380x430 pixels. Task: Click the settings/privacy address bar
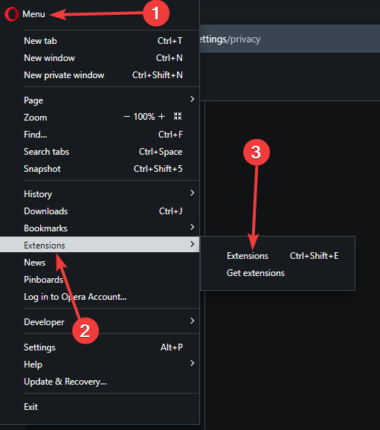[289, 39]
